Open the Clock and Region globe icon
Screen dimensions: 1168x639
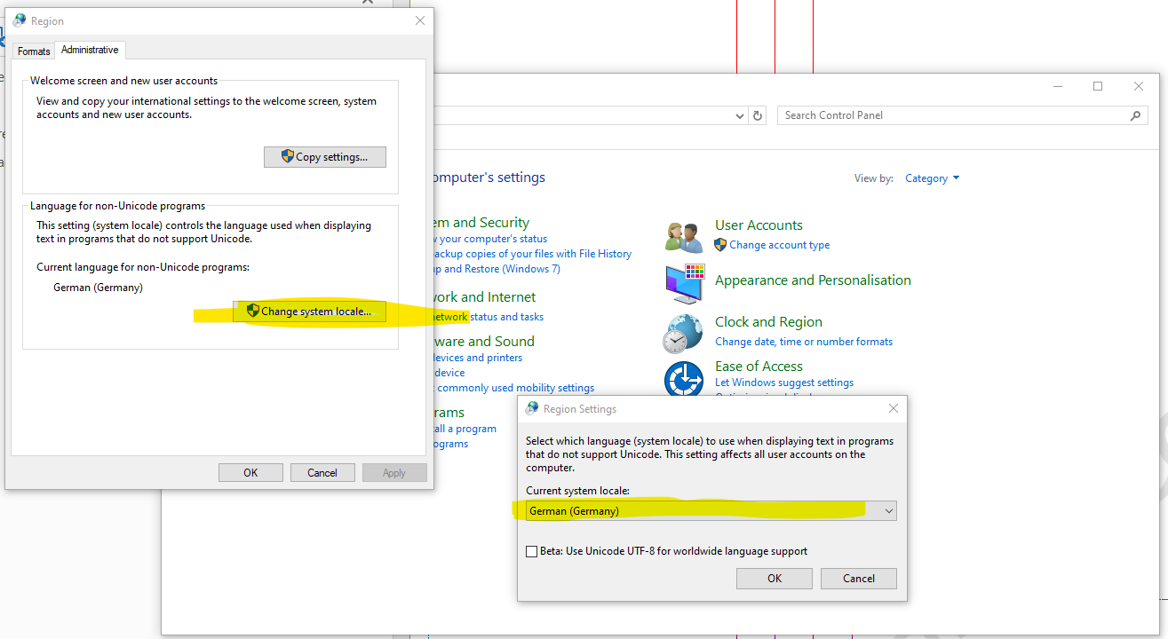click(684, 334)
